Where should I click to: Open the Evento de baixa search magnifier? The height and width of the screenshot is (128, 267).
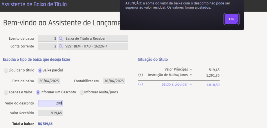coord(61,38)
